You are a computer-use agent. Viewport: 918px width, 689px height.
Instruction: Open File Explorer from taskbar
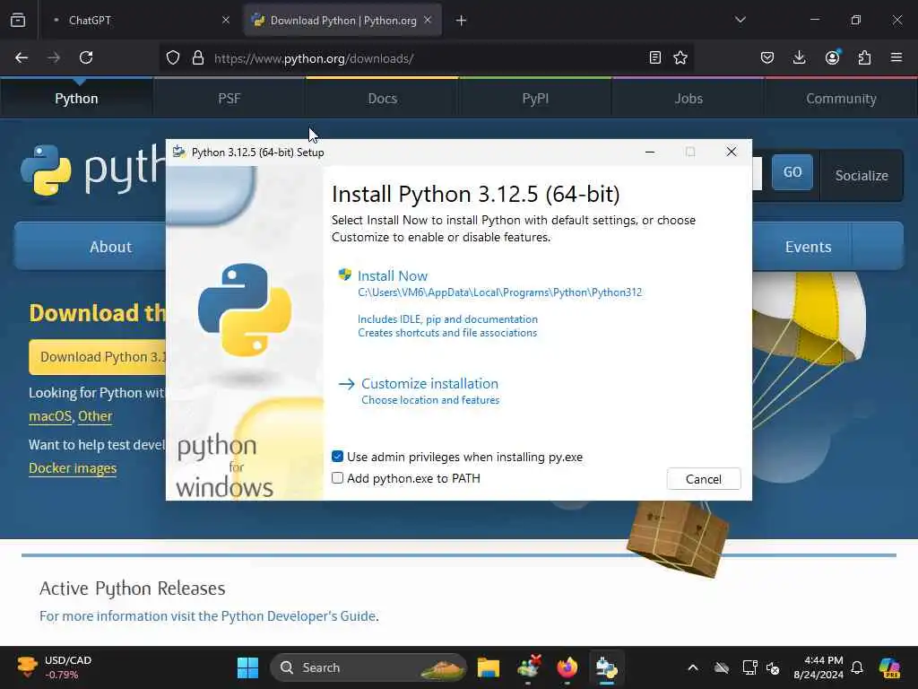[x=489, y=667]
